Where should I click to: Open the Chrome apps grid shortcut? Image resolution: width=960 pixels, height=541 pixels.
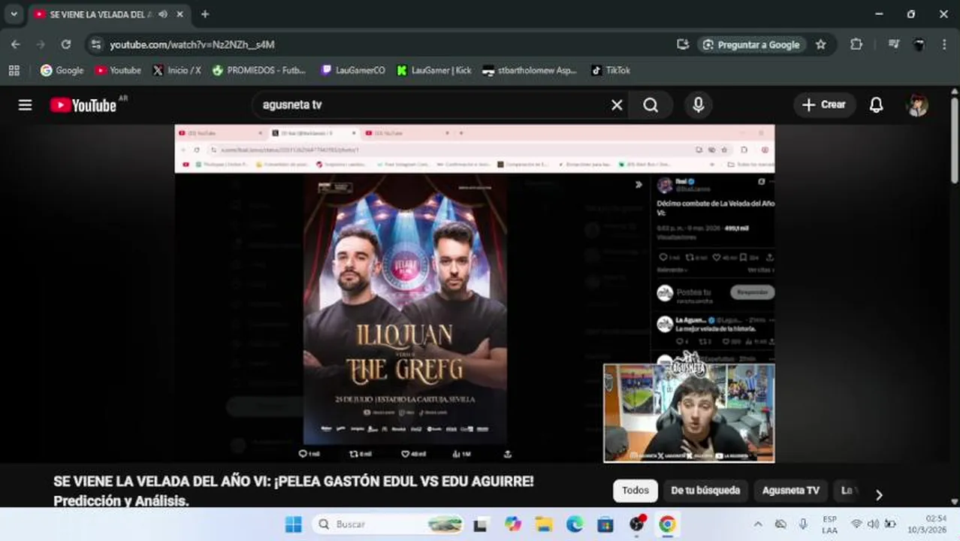pyautogui.click(x=14, y=71)
